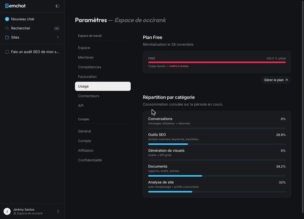Collapse the sidebar panel icon
This screenshot has height=219, width=304.
click(x=58, y=6)
